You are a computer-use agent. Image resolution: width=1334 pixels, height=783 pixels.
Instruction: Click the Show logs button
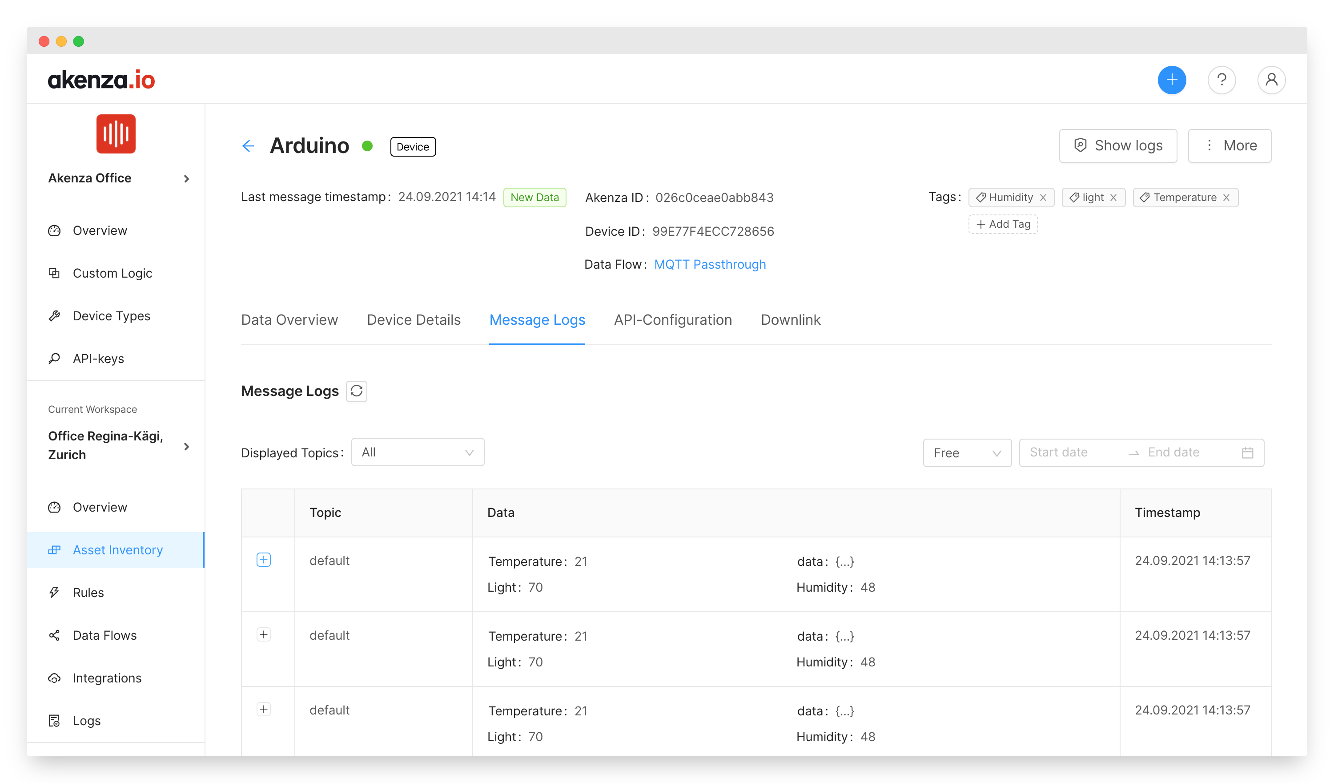pos(1118,145)
